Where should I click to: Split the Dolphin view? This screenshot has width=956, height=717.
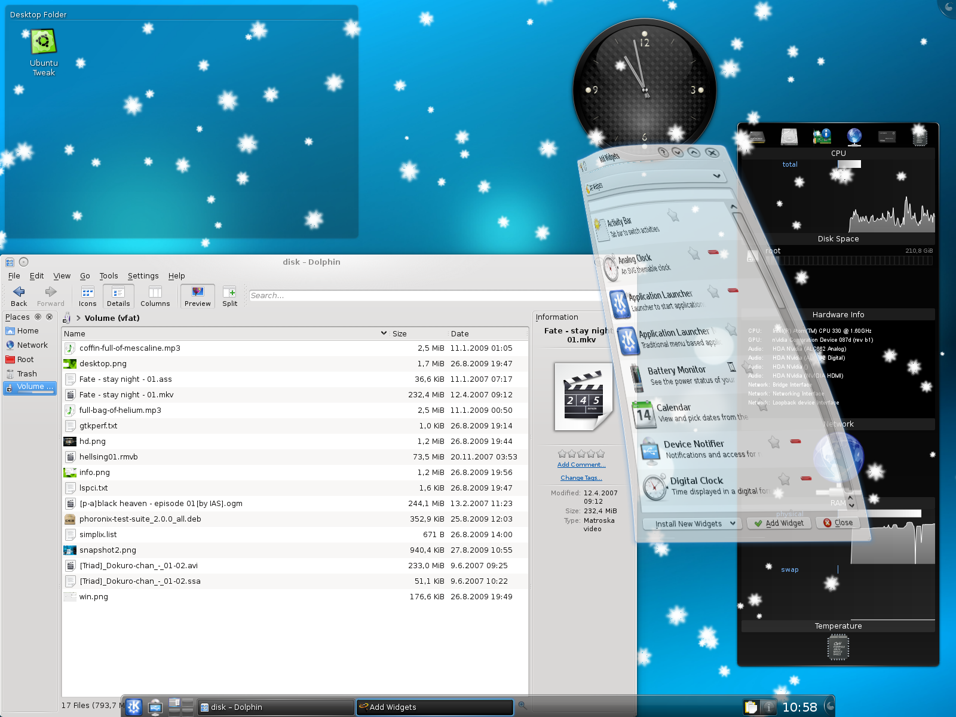pos(230,296)
